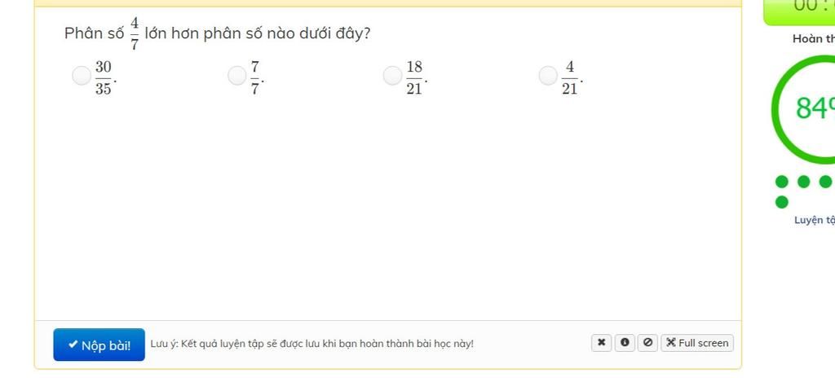
Task: Click the Hoàn thành label above progress circle
Action: click(x=814, y=39)
